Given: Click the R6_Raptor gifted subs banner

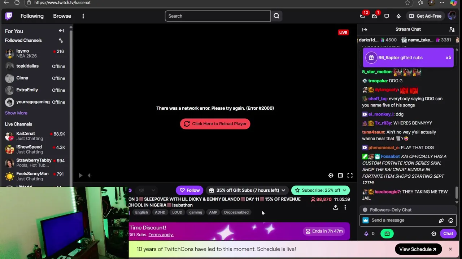Looking at the screenshot, I should click(408, 58).
